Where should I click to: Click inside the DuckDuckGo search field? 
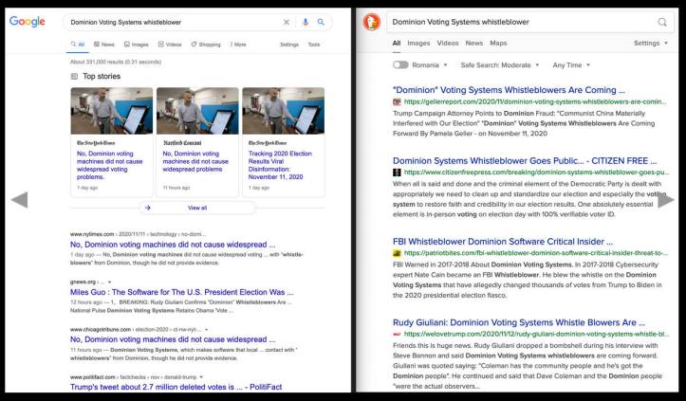(x=517, y=21)
